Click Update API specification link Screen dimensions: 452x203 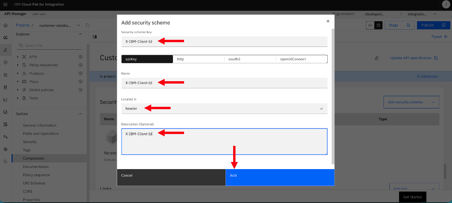coord(414,58)
